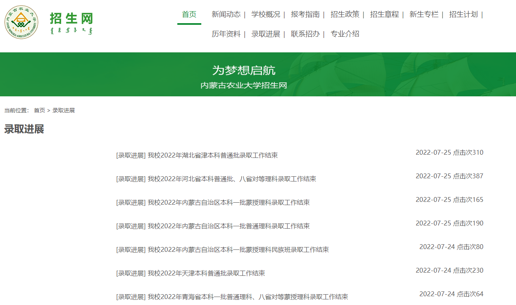
Task: Open the 新闻动态 menu item
Action: click(x=226, y=14)
